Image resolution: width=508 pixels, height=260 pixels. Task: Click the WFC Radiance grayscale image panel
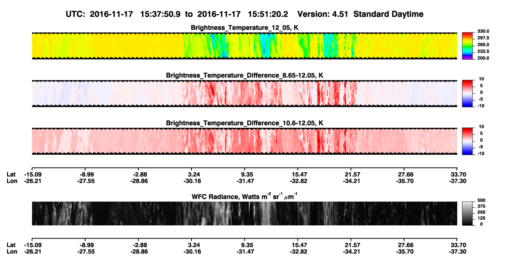244,213
